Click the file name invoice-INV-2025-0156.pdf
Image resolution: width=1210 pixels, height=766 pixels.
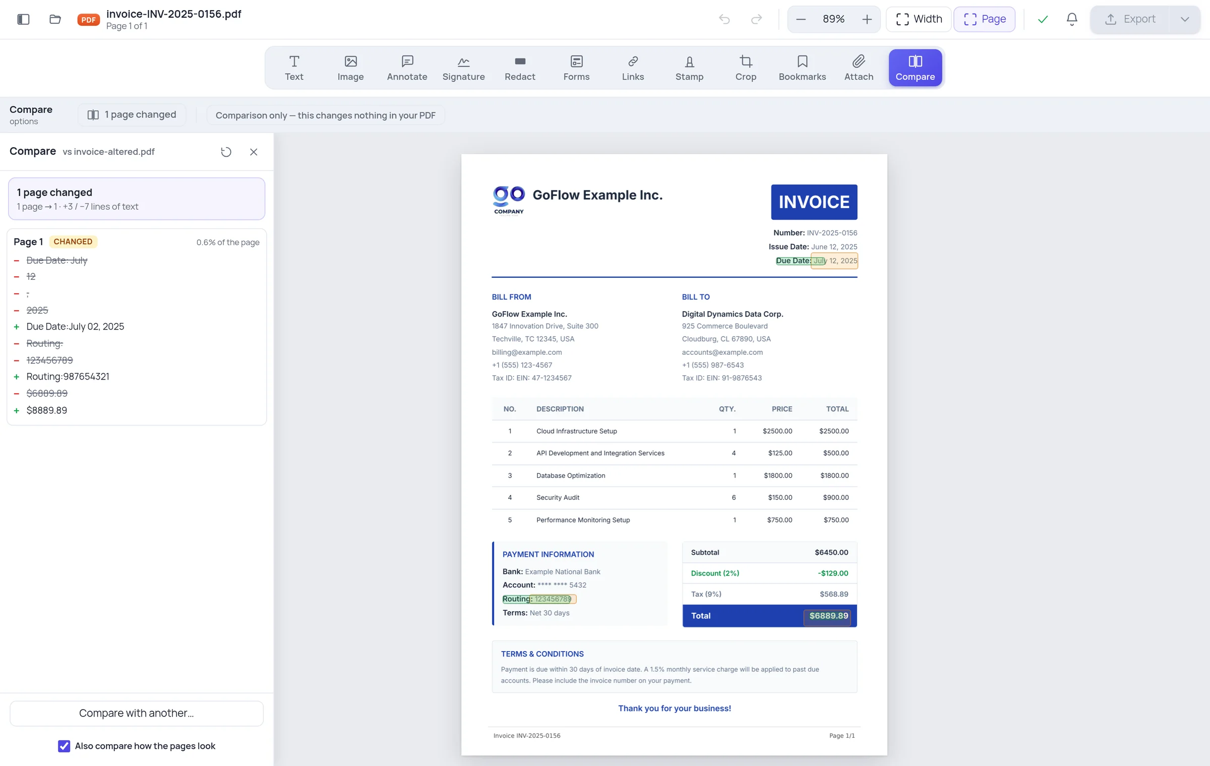tap(174, 14)
